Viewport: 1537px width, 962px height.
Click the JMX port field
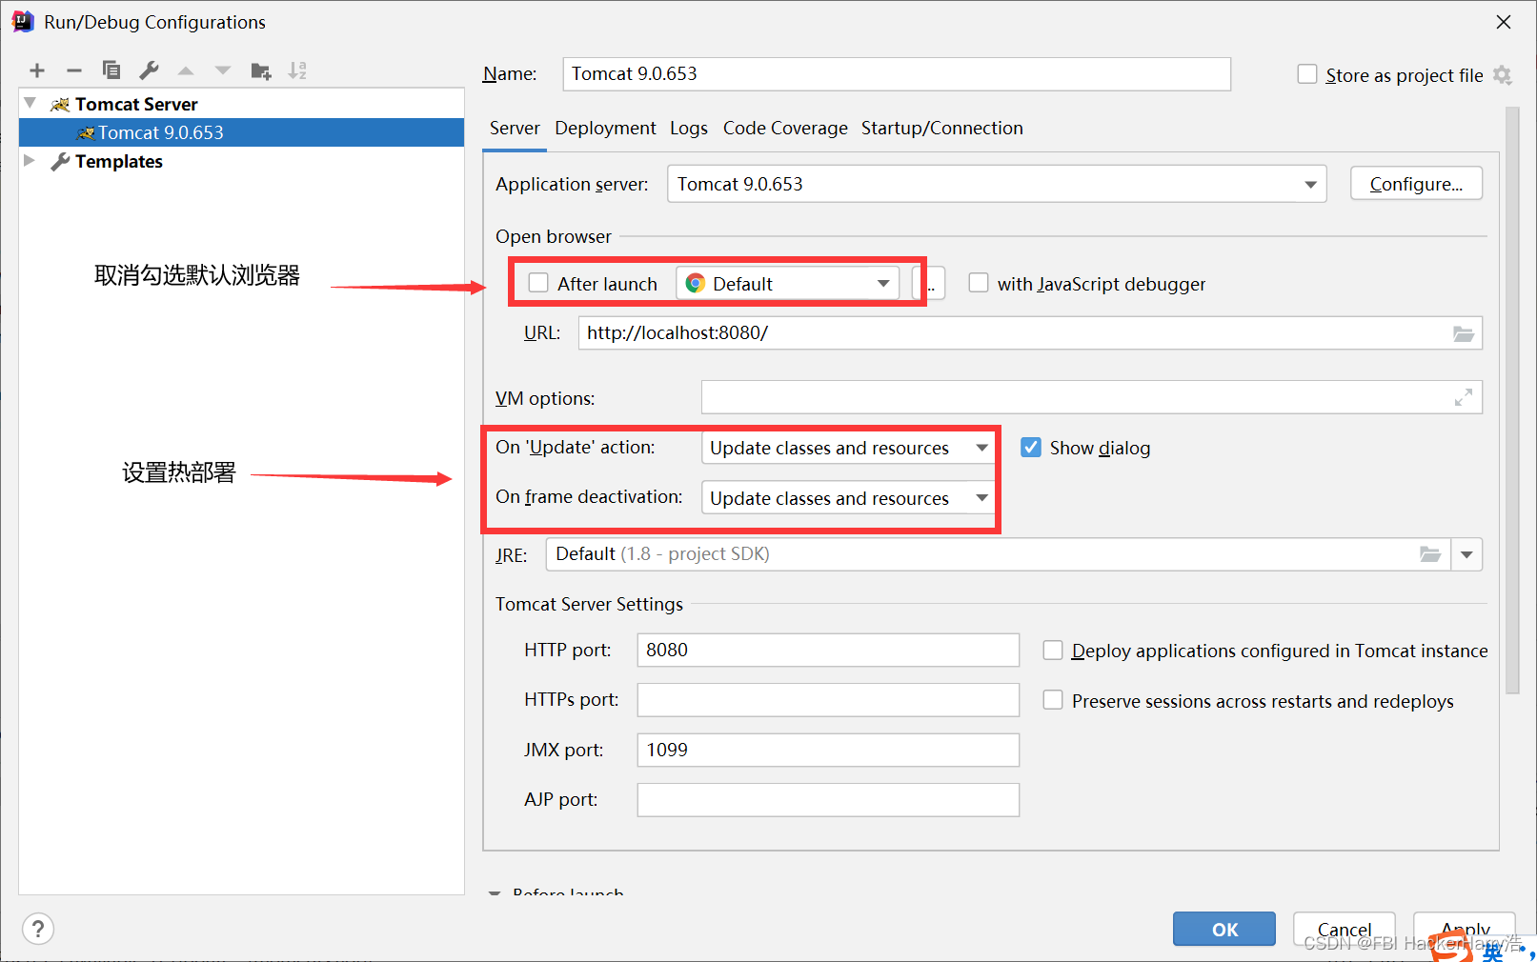(x=828, y=750)
